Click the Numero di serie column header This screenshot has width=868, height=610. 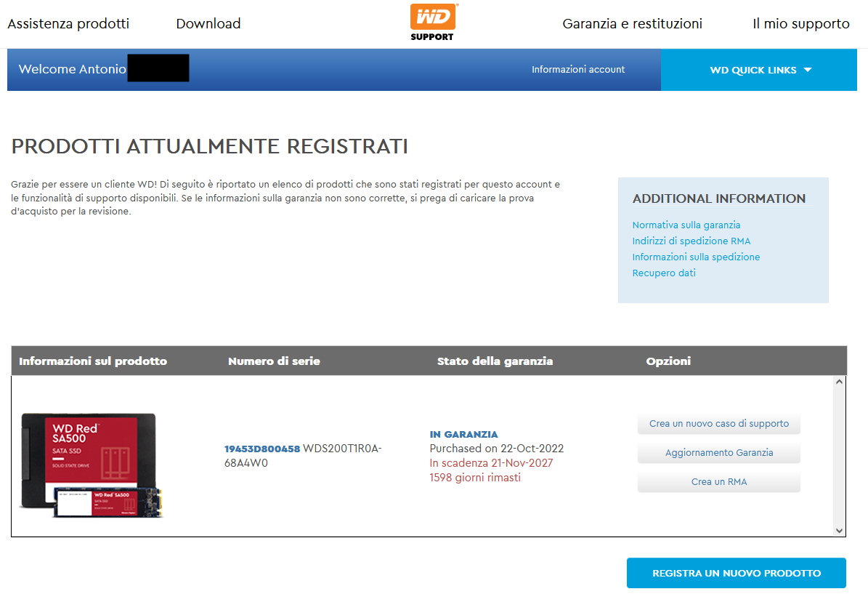coord(274,361)
